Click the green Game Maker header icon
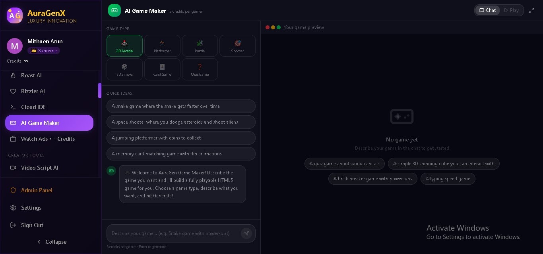 (114, 11)
